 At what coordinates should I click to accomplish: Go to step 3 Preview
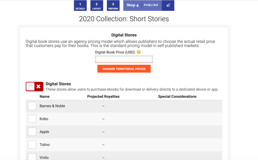113,5
